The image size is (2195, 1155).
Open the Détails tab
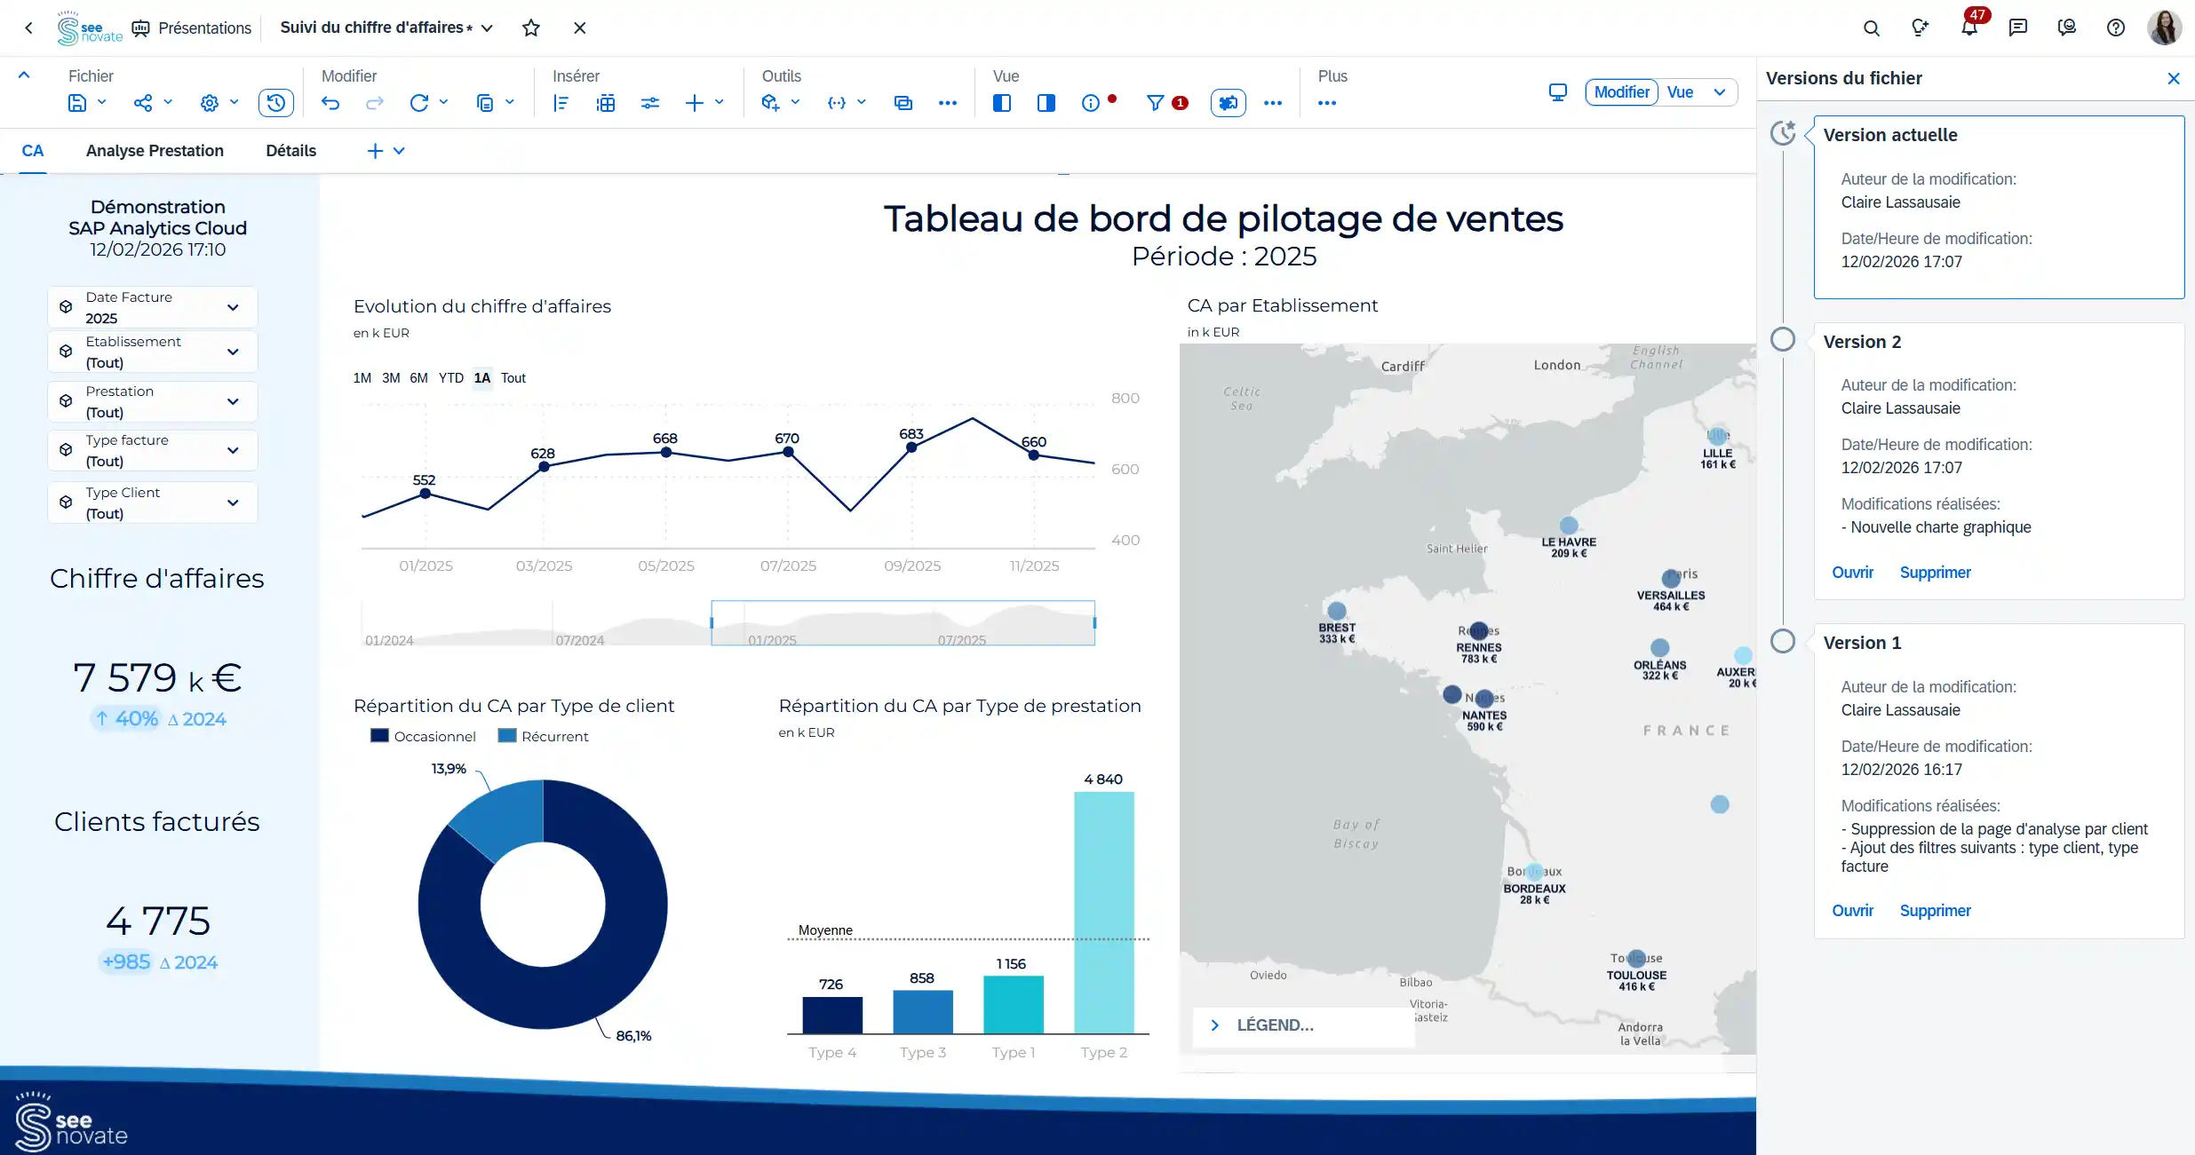coord(290,151)
